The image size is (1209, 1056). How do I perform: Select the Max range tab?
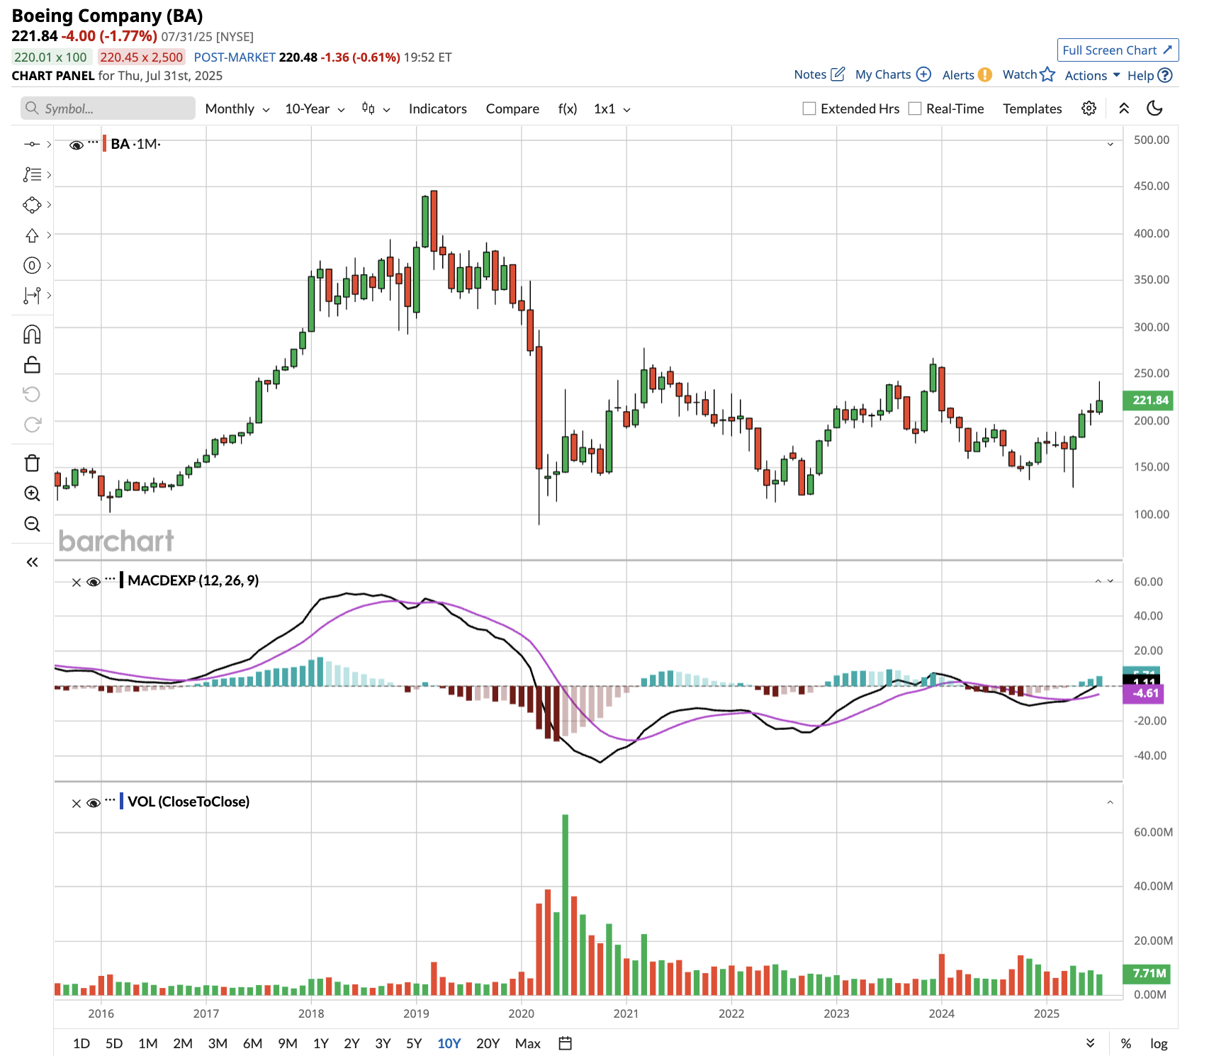coord(528,1043)
